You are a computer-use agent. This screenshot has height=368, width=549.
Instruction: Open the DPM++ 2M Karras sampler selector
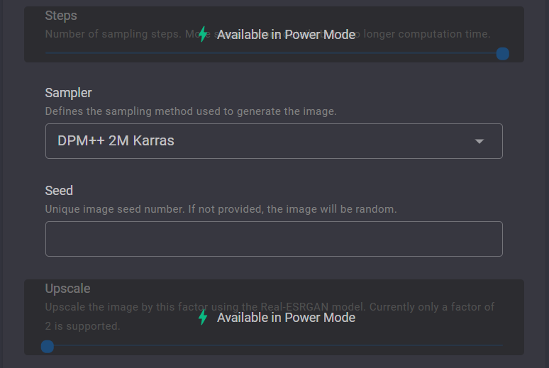273,141
